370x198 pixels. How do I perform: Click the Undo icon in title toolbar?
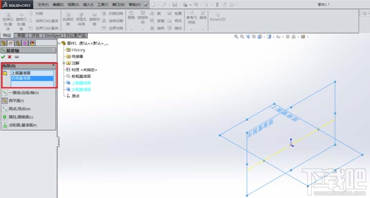pyautogui.click(x=196, y=4)
